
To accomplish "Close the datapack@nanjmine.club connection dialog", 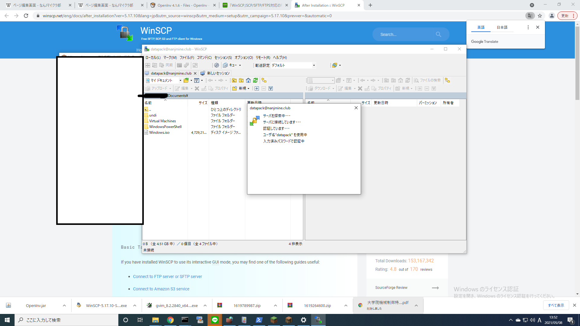I will 356,108.
